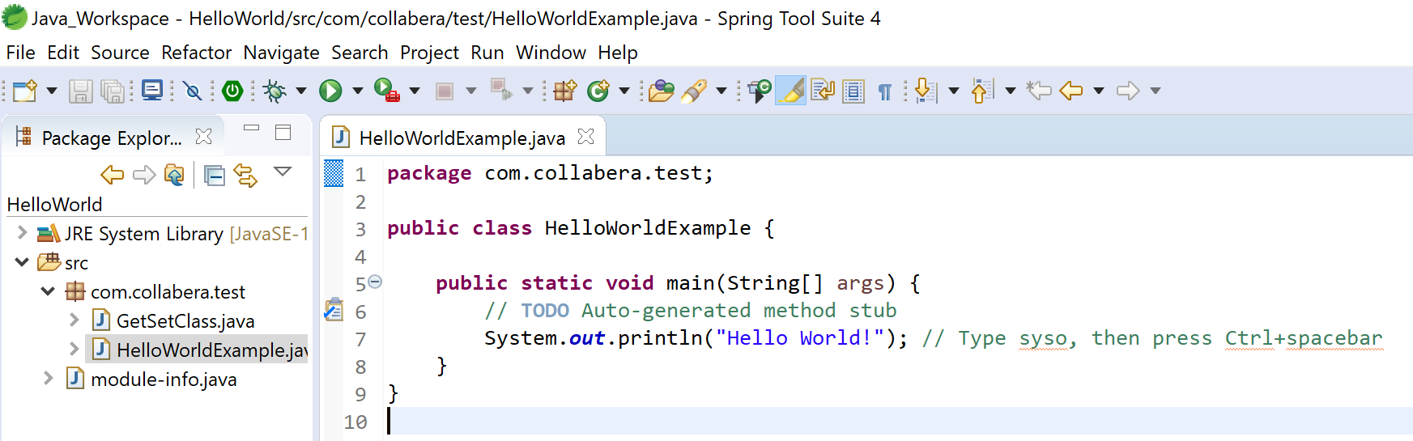The width and height of the screenshot is (1413, 441).
Task: Toggle Mark Occurrences highlighter button
Action: (x=791, y=91)
